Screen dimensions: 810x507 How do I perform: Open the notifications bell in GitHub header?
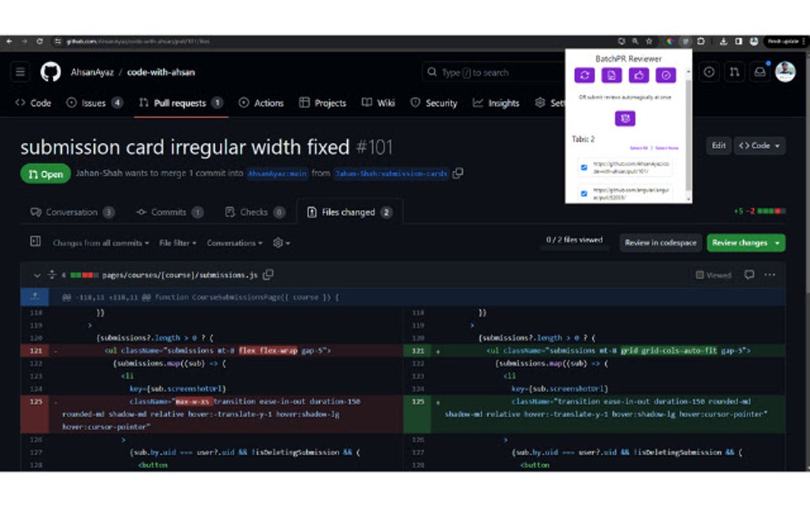pos(760,72)
